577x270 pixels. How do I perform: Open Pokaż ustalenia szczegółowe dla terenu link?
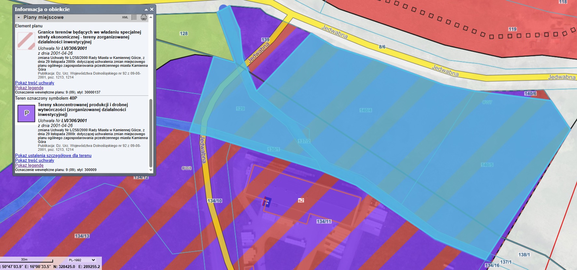pos(53,156)
